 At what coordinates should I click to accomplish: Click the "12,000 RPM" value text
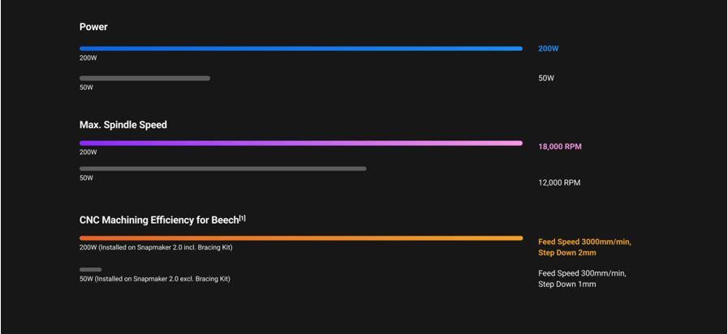click(x=559, y=182)
